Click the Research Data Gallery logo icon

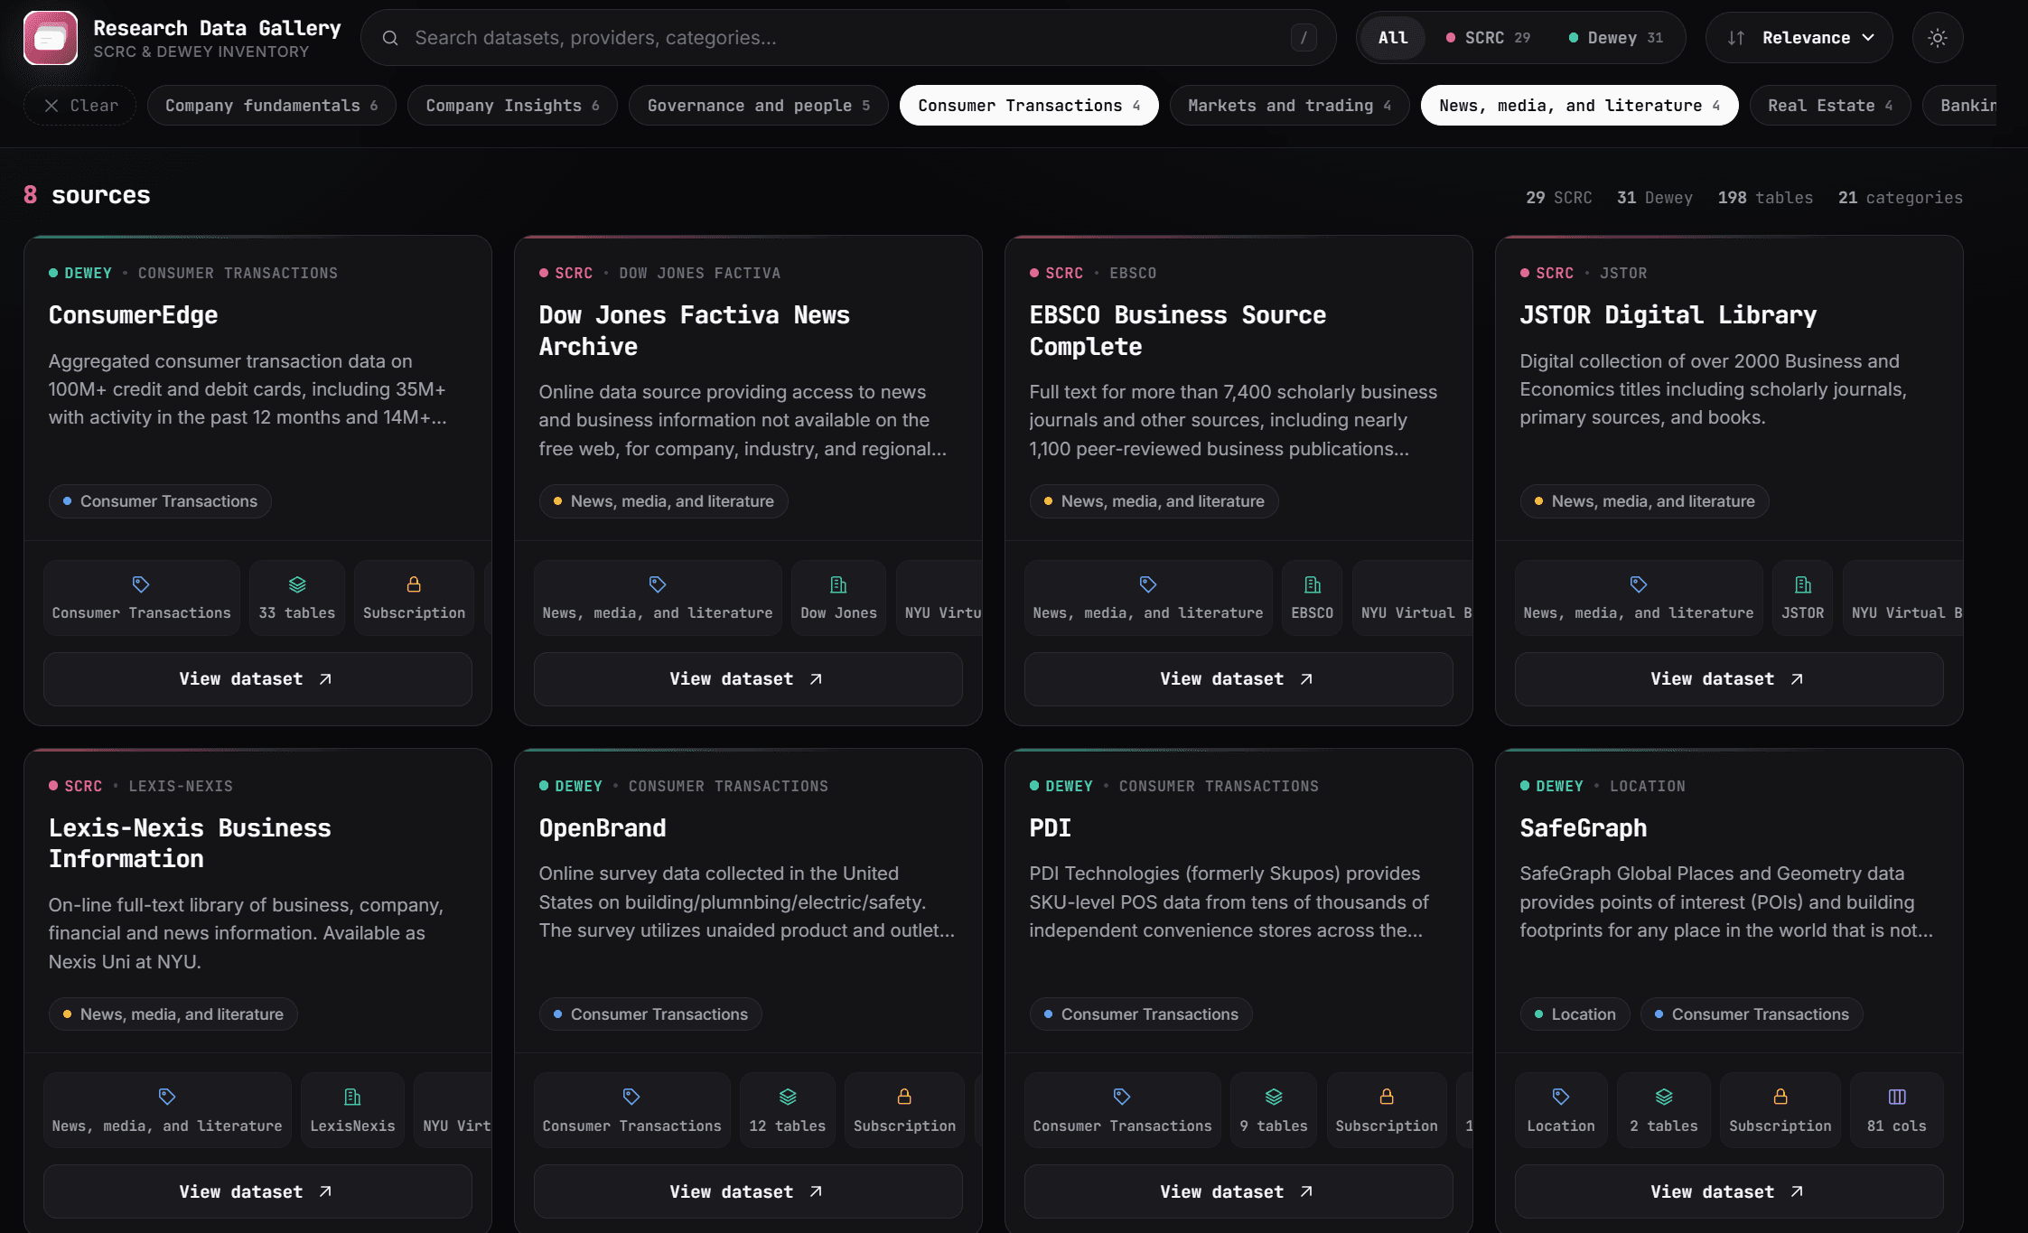point(51,38)
